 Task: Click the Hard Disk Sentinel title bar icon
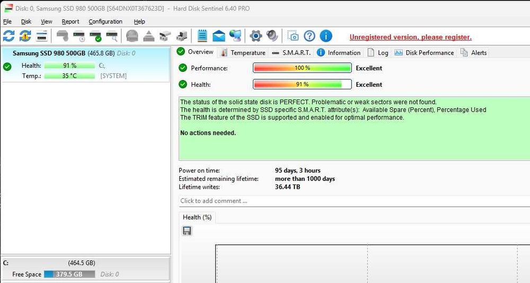[8, 8]
